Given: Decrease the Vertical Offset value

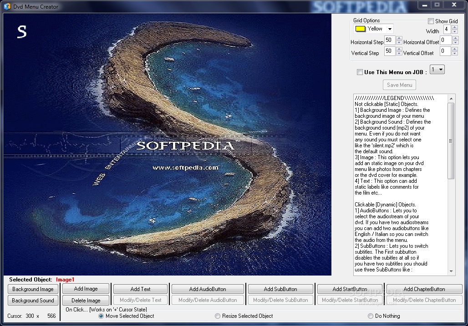Looking at the screenshot, I should (454, 53).
